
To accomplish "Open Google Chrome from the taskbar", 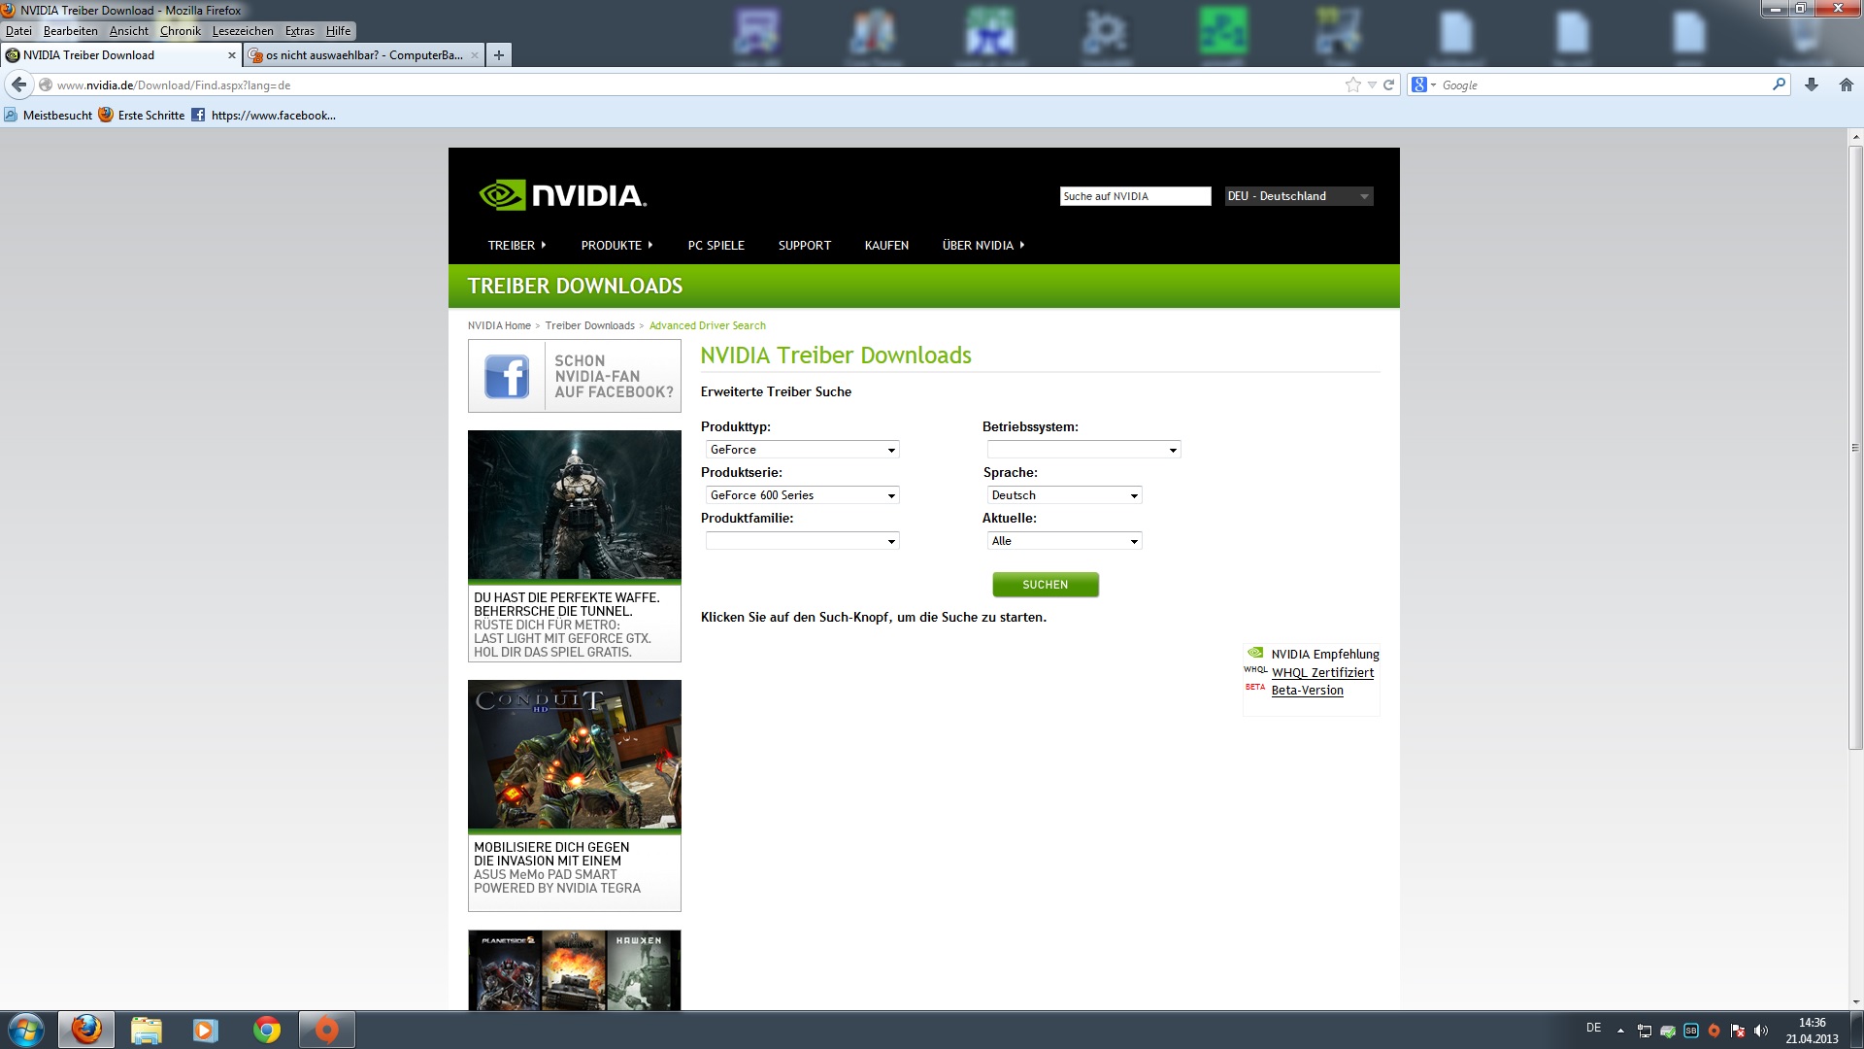I will 266,1030.
